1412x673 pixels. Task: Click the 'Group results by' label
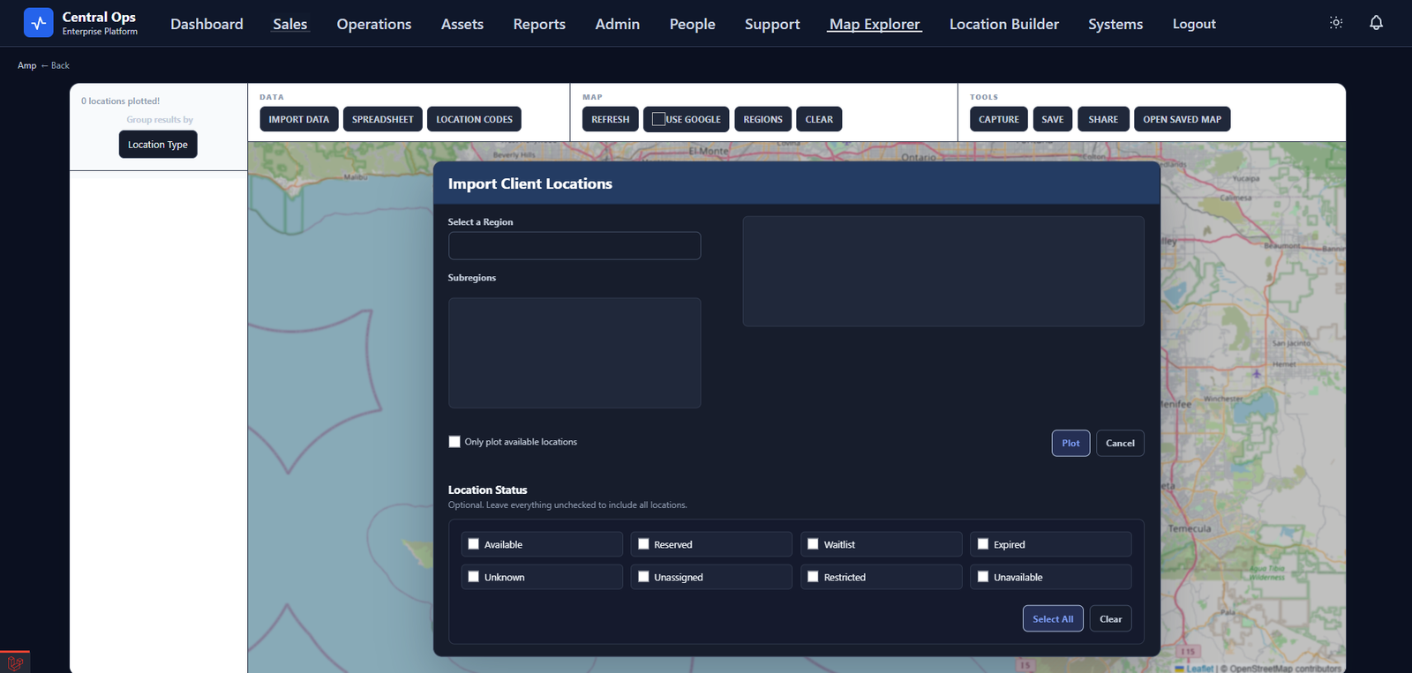(x=160, y=119)
